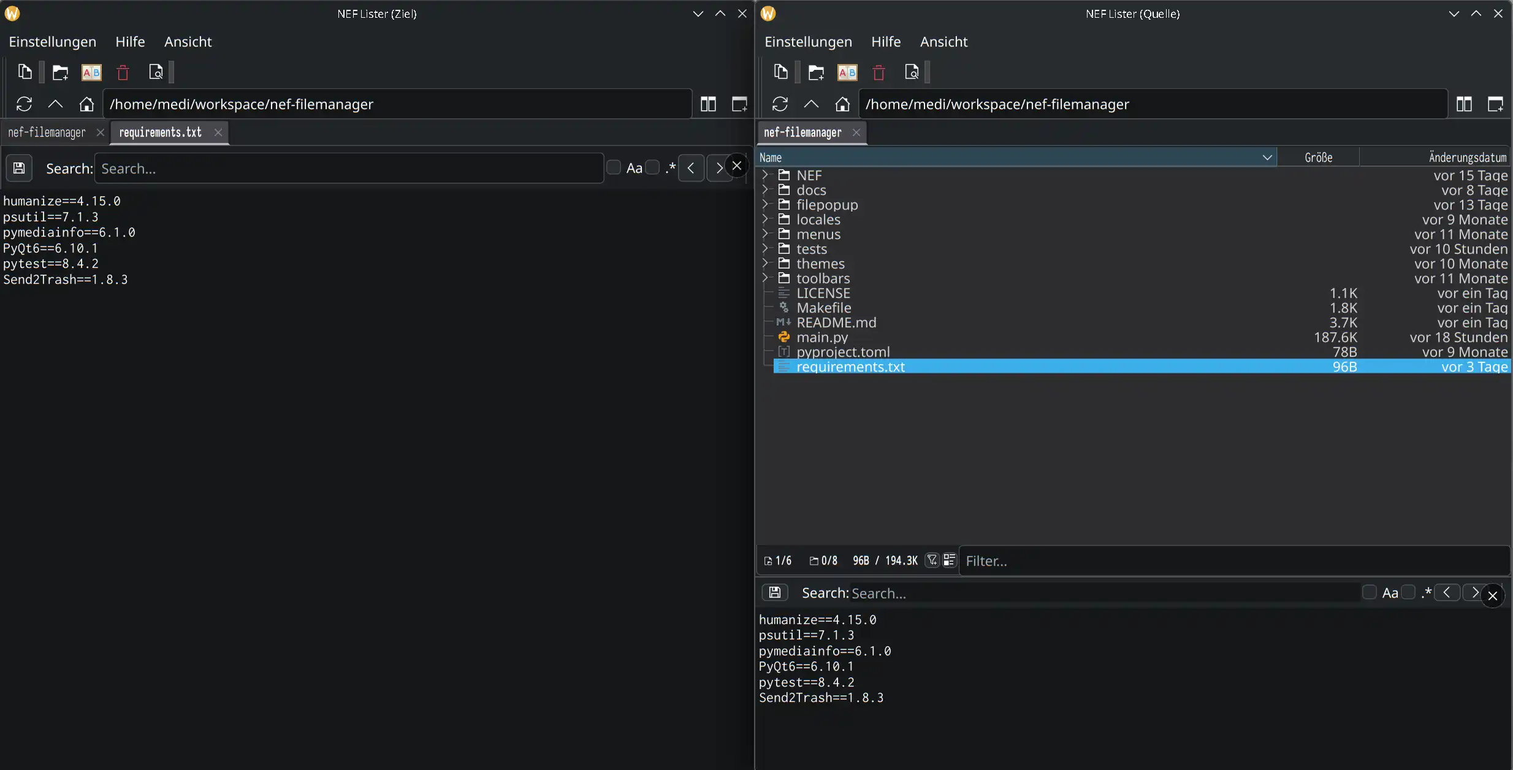This screenshot has width=1513, height=770.
Task: Switch to nef-filemanager tab in left window
Action: [47, 132]
